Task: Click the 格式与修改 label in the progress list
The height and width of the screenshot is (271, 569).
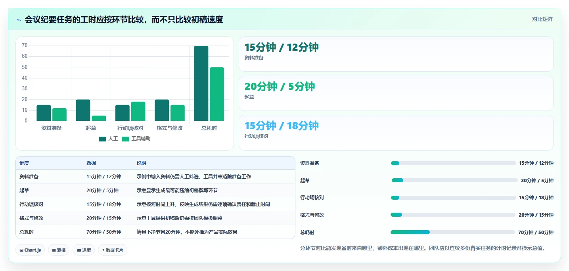Action: 312,215
